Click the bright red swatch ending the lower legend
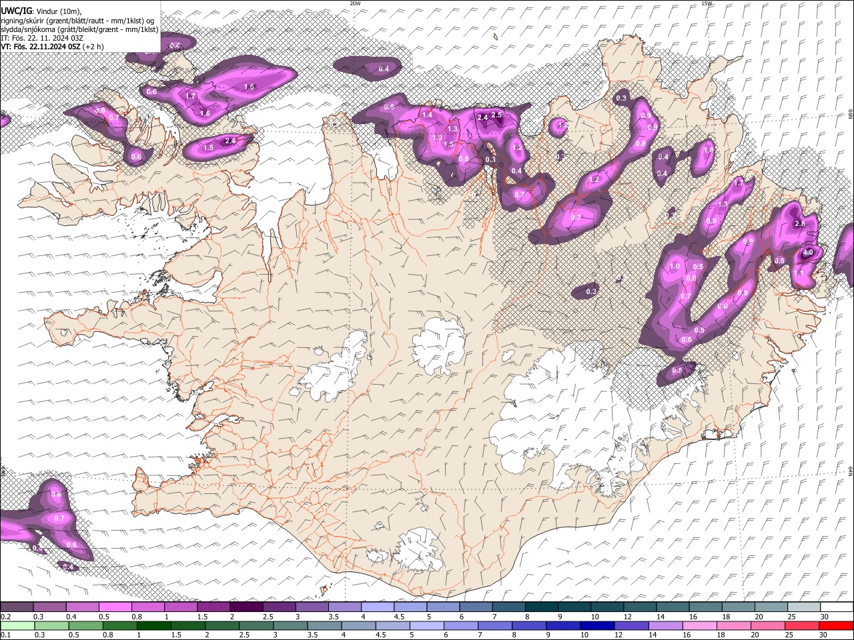854x640 pixels. (x=836, y=626)
